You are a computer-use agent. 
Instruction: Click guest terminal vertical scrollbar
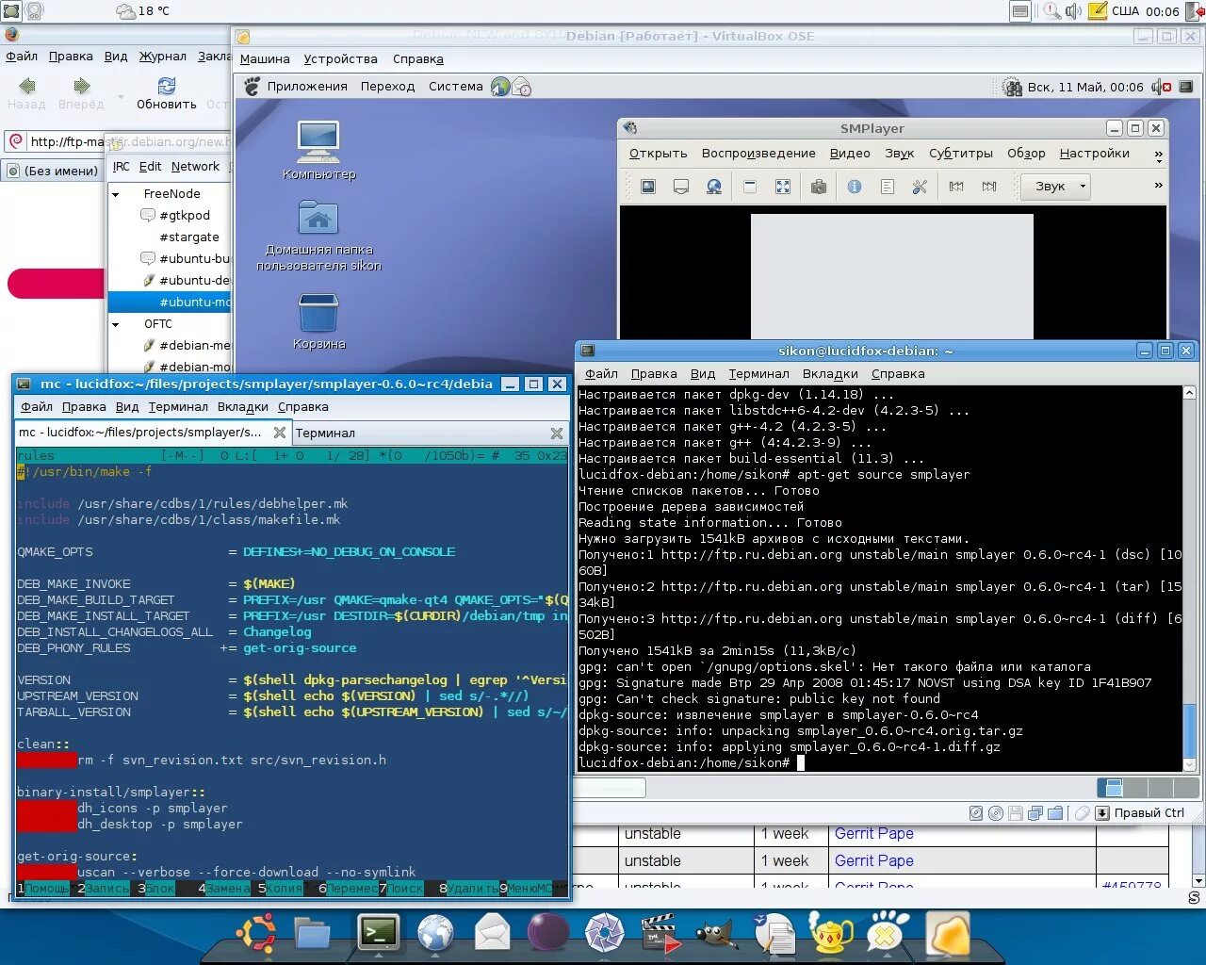pyautogui.click(x=1189, y=578)
